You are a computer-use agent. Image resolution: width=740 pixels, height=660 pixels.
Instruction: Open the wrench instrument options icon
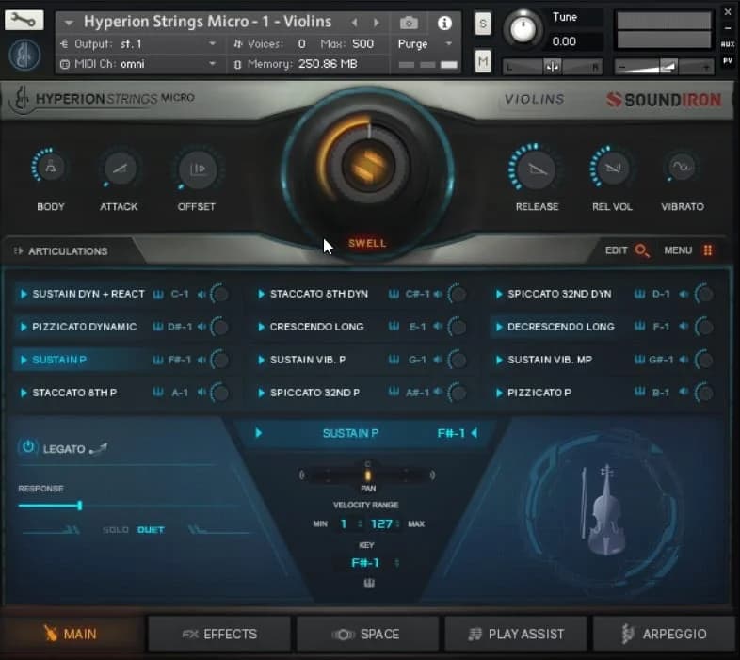(24, 20)
